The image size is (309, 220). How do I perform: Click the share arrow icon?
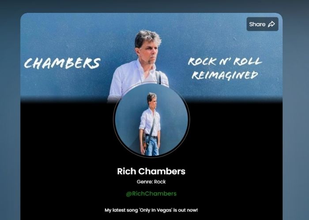[x=271, y=24]
